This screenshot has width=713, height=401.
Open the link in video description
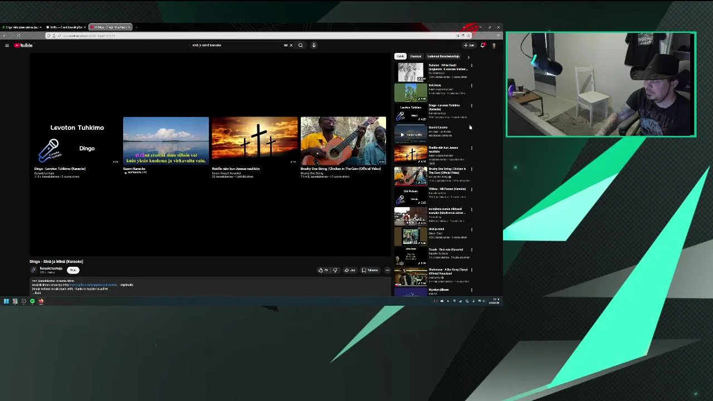[x=94, y=285]
